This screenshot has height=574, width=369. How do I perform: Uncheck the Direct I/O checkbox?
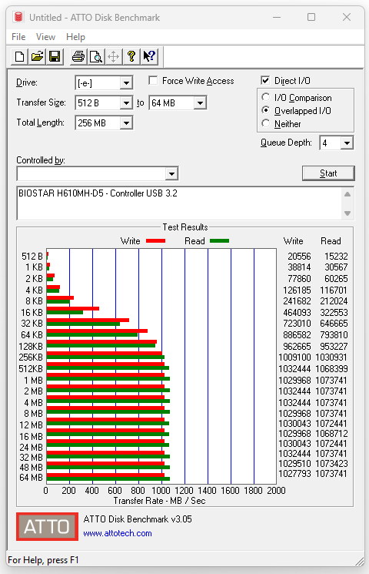[266, 80]
